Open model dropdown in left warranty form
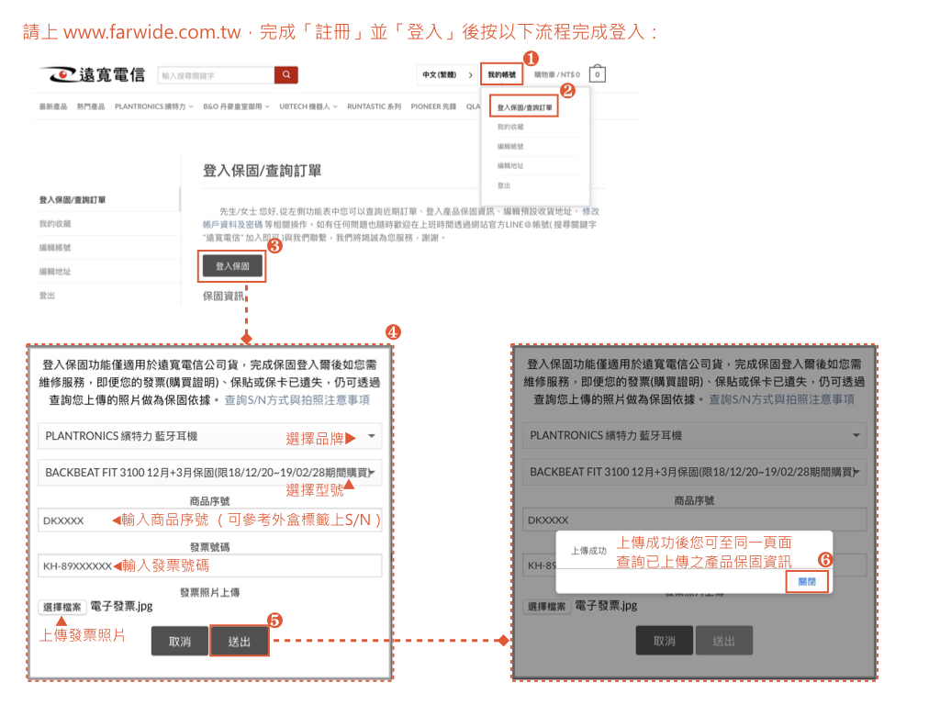Screen dimensions: 940x705 click(209, 473)
